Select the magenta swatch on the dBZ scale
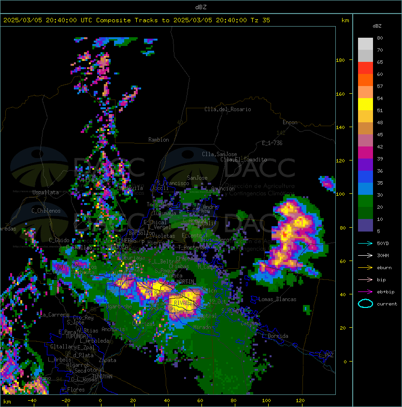Viewport: 402px width, 407px height. point(365,153)
